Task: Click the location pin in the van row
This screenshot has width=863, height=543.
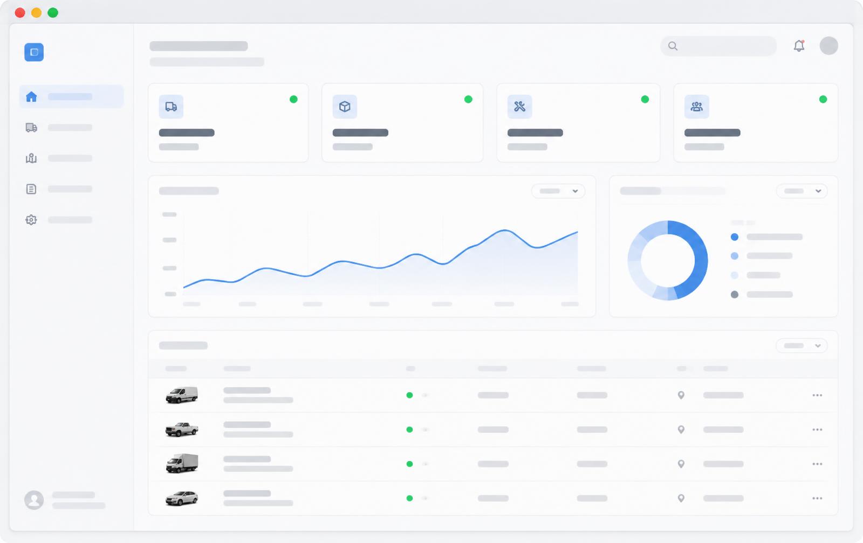Action: [681, 395]
